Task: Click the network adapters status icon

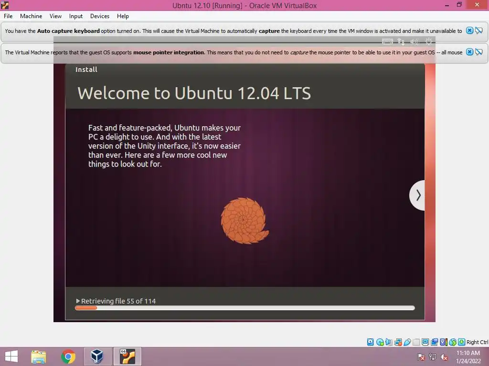Action: [x=398, y=342]
